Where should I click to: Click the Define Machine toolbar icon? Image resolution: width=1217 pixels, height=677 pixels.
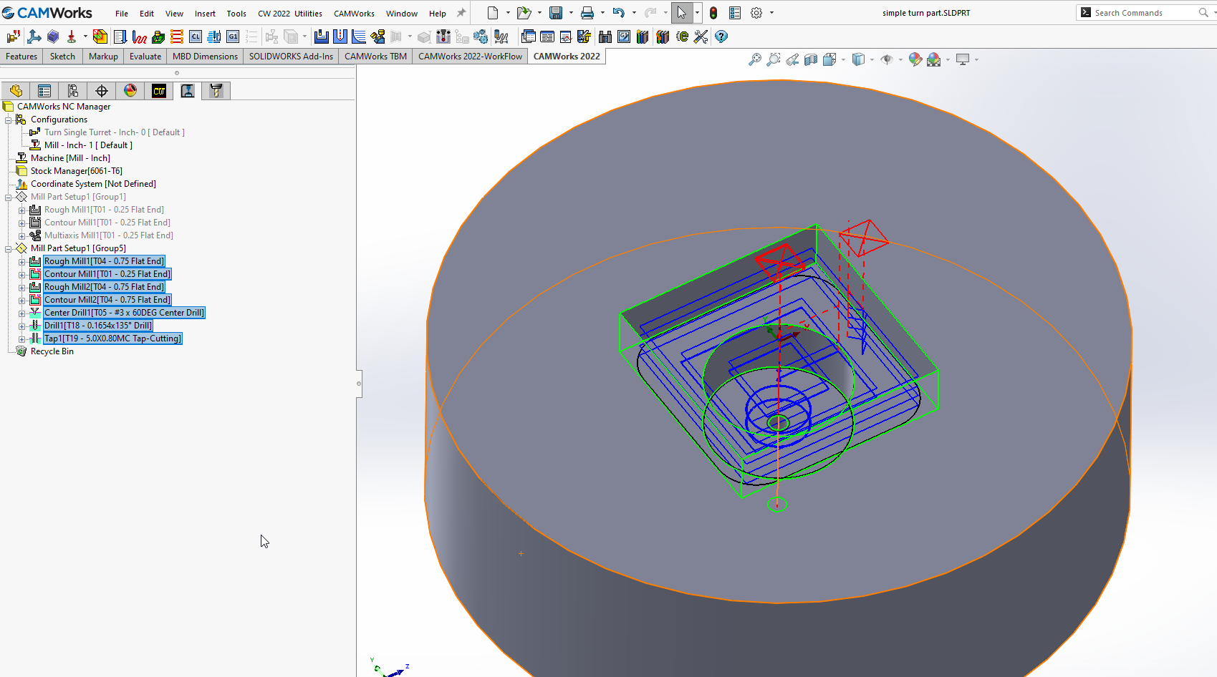(x=13, y=36)
